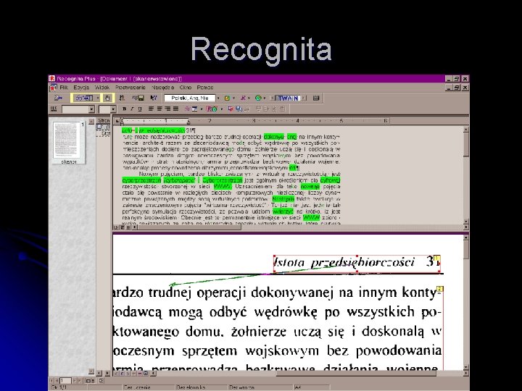Align text right
Image resolution: width=522 pixels, height=391 pixels.
pos(167,109)
